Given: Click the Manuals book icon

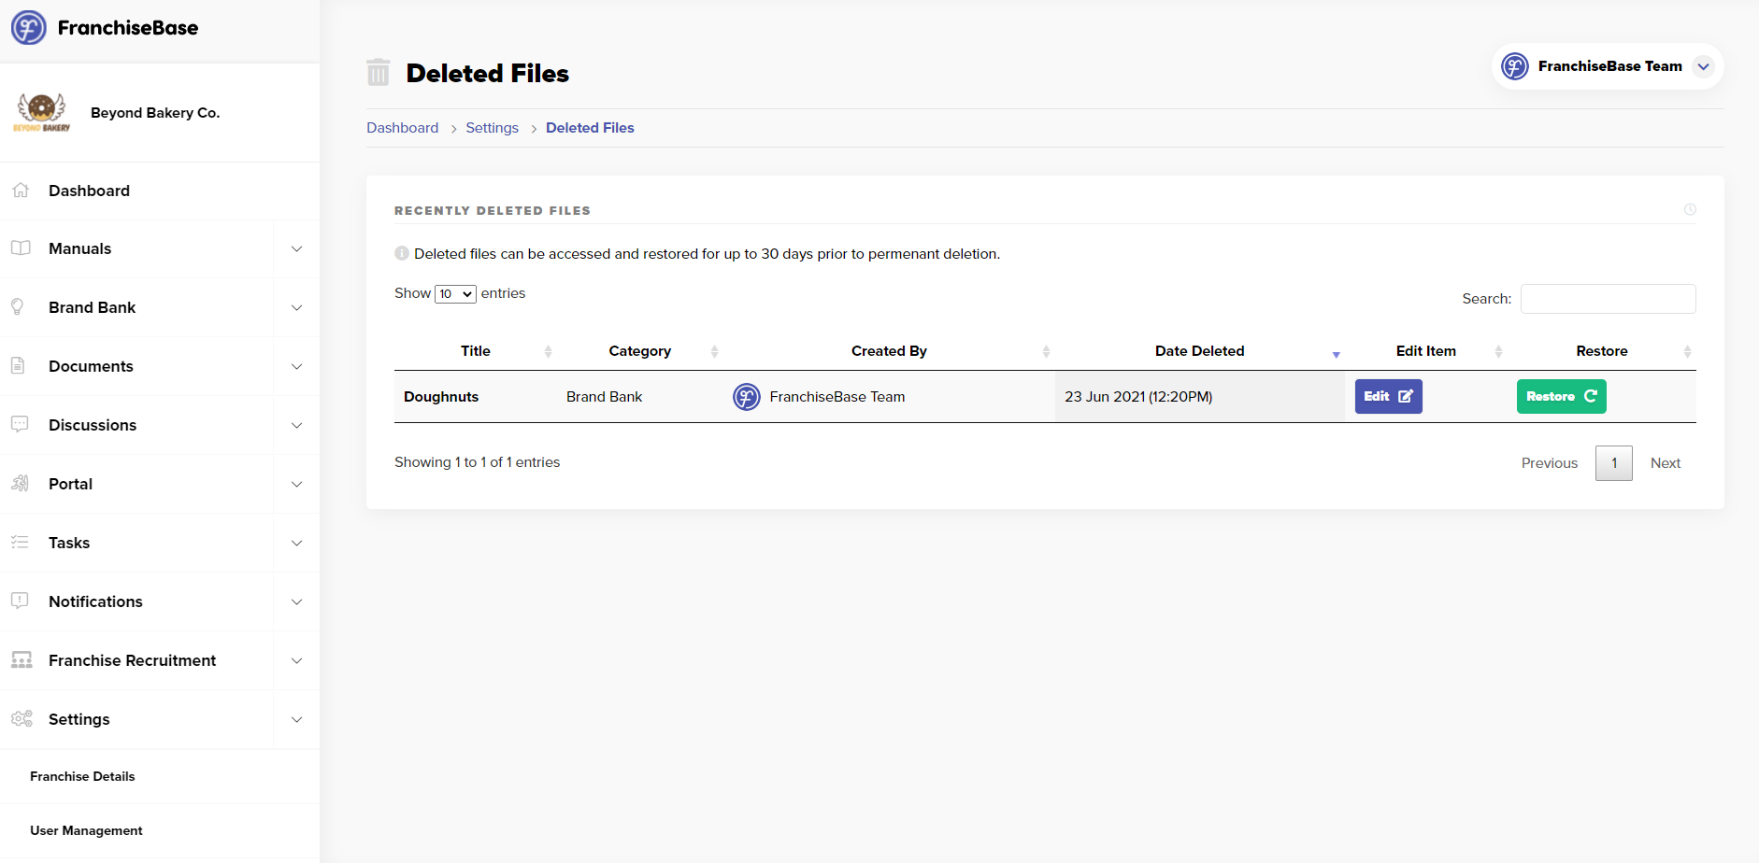Looking at the screenshot, I should point(21,248).
